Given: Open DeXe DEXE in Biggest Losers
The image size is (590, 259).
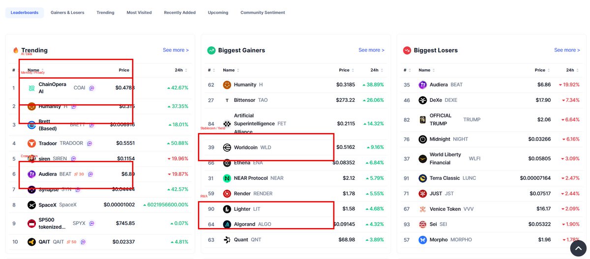Looking at the screenshot, I should [492, 100].
